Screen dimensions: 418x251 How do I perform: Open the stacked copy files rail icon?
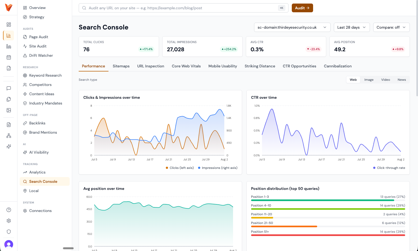9,99
